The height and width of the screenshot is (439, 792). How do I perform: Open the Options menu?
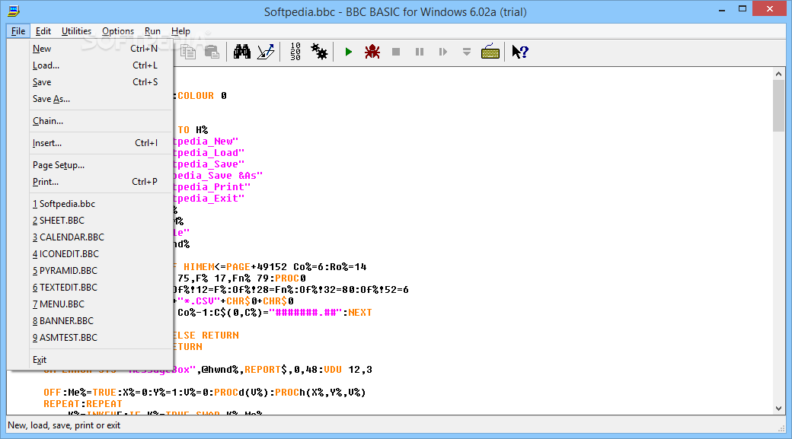point(118,30)
